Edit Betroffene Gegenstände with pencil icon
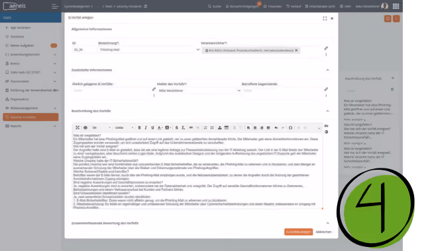 pos(326,89)
